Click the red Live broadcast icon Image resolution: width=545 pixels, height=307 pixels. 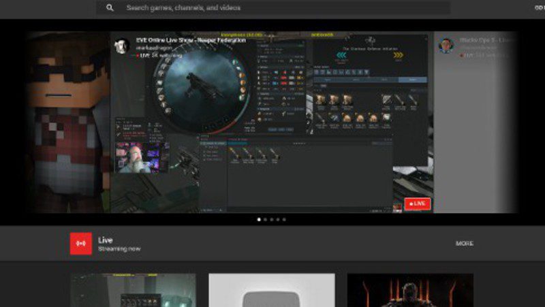click(80, 244)
